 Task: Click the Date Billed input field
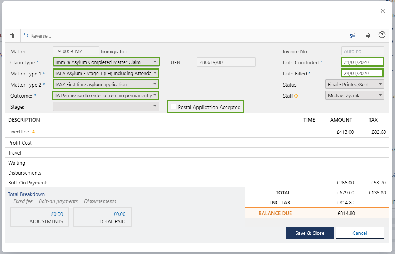pyautogui.click(x=362, y=73)
